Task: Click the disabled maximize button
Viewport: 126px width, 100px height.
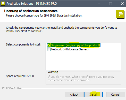Action: coord(111,4)
